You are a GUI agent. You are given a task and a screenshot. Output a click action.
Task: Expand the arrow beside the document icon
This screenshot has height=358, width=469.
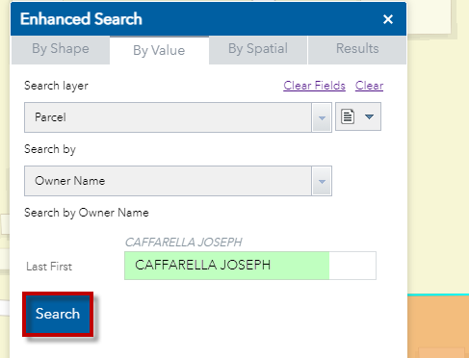(x=369, y=116)
